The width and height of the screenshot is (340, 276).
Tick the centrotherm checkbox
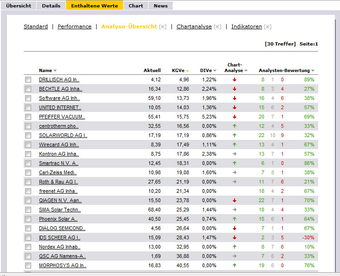(x=28, y=126)
